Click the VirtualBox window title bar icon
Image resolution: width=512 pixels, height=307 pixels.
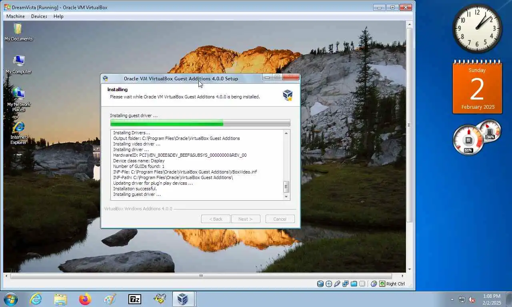[7, 7]
